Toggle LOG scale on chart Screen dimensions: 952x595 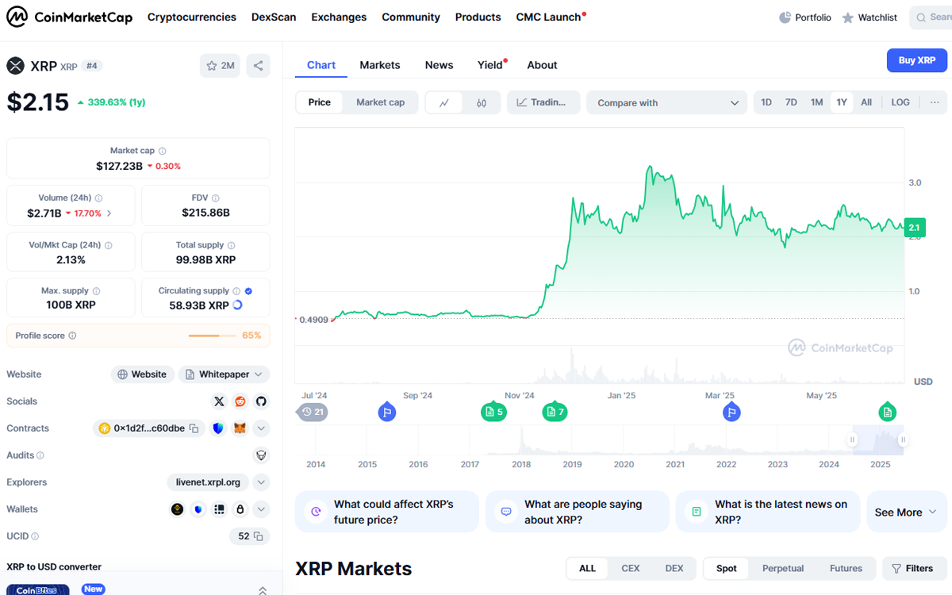click(x=900, y=102)
